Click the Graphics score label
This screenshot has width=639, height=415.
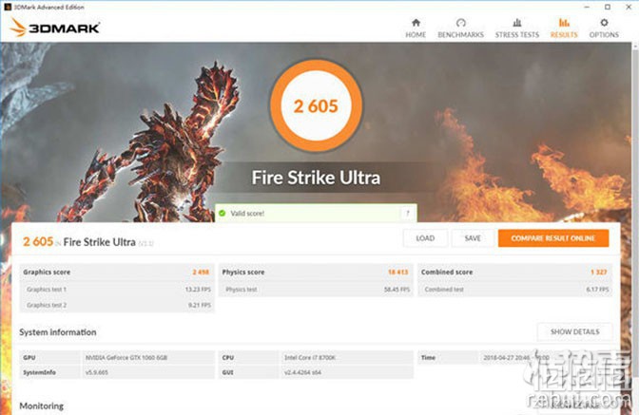point(47,272)
